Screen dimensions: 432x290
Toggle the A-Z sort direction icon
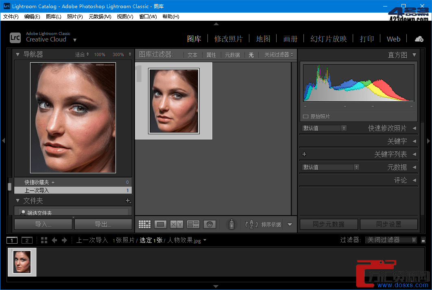[x=251, y=225]
